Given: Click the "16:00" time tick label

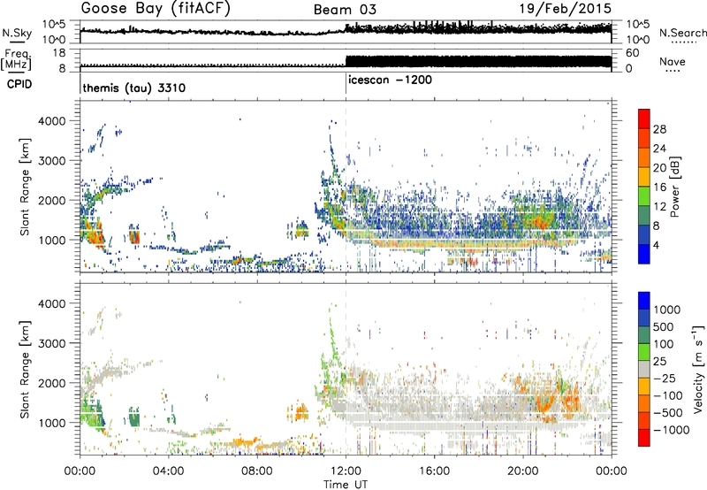Looking at the screenshot, I should 434,471.
